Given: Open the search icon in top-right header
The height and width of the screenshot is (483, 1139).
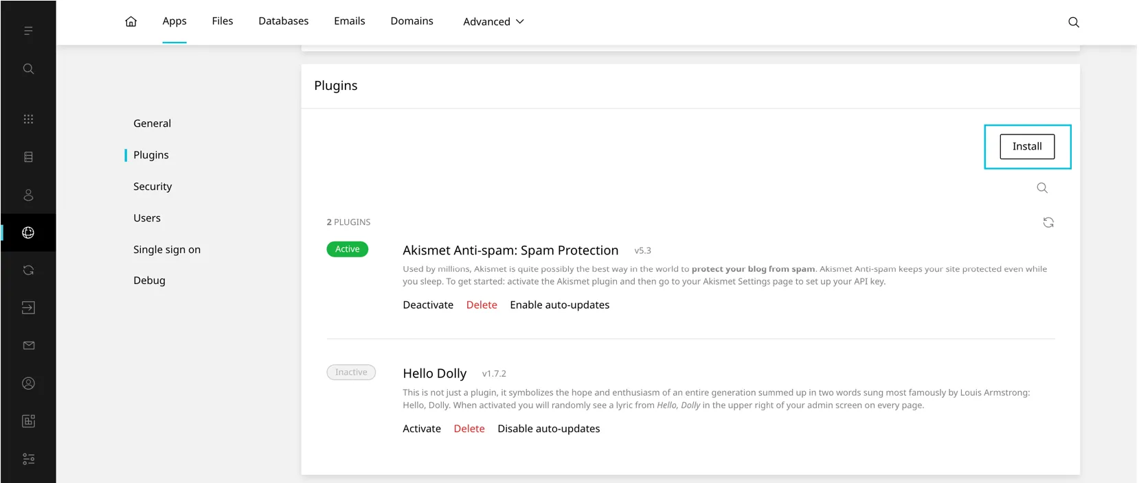Looking at the screenshot, I should coord(1073,23).
